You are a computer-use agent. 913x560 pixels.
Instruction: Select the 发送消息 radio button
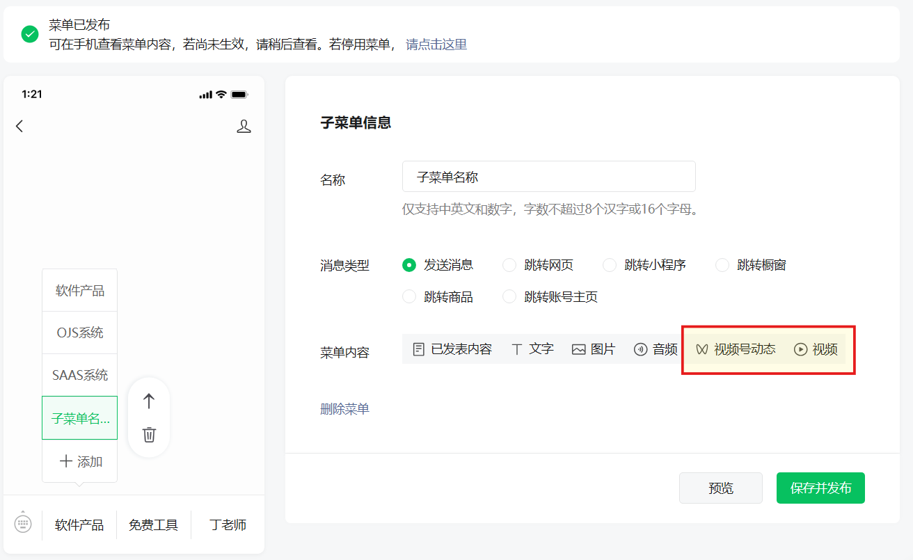[410, 265]
